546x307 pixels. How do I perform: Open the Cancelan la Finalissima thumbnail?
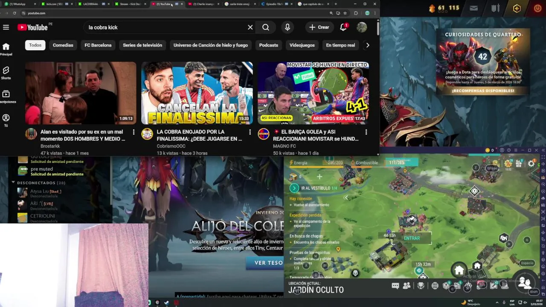tap(197, 93)
